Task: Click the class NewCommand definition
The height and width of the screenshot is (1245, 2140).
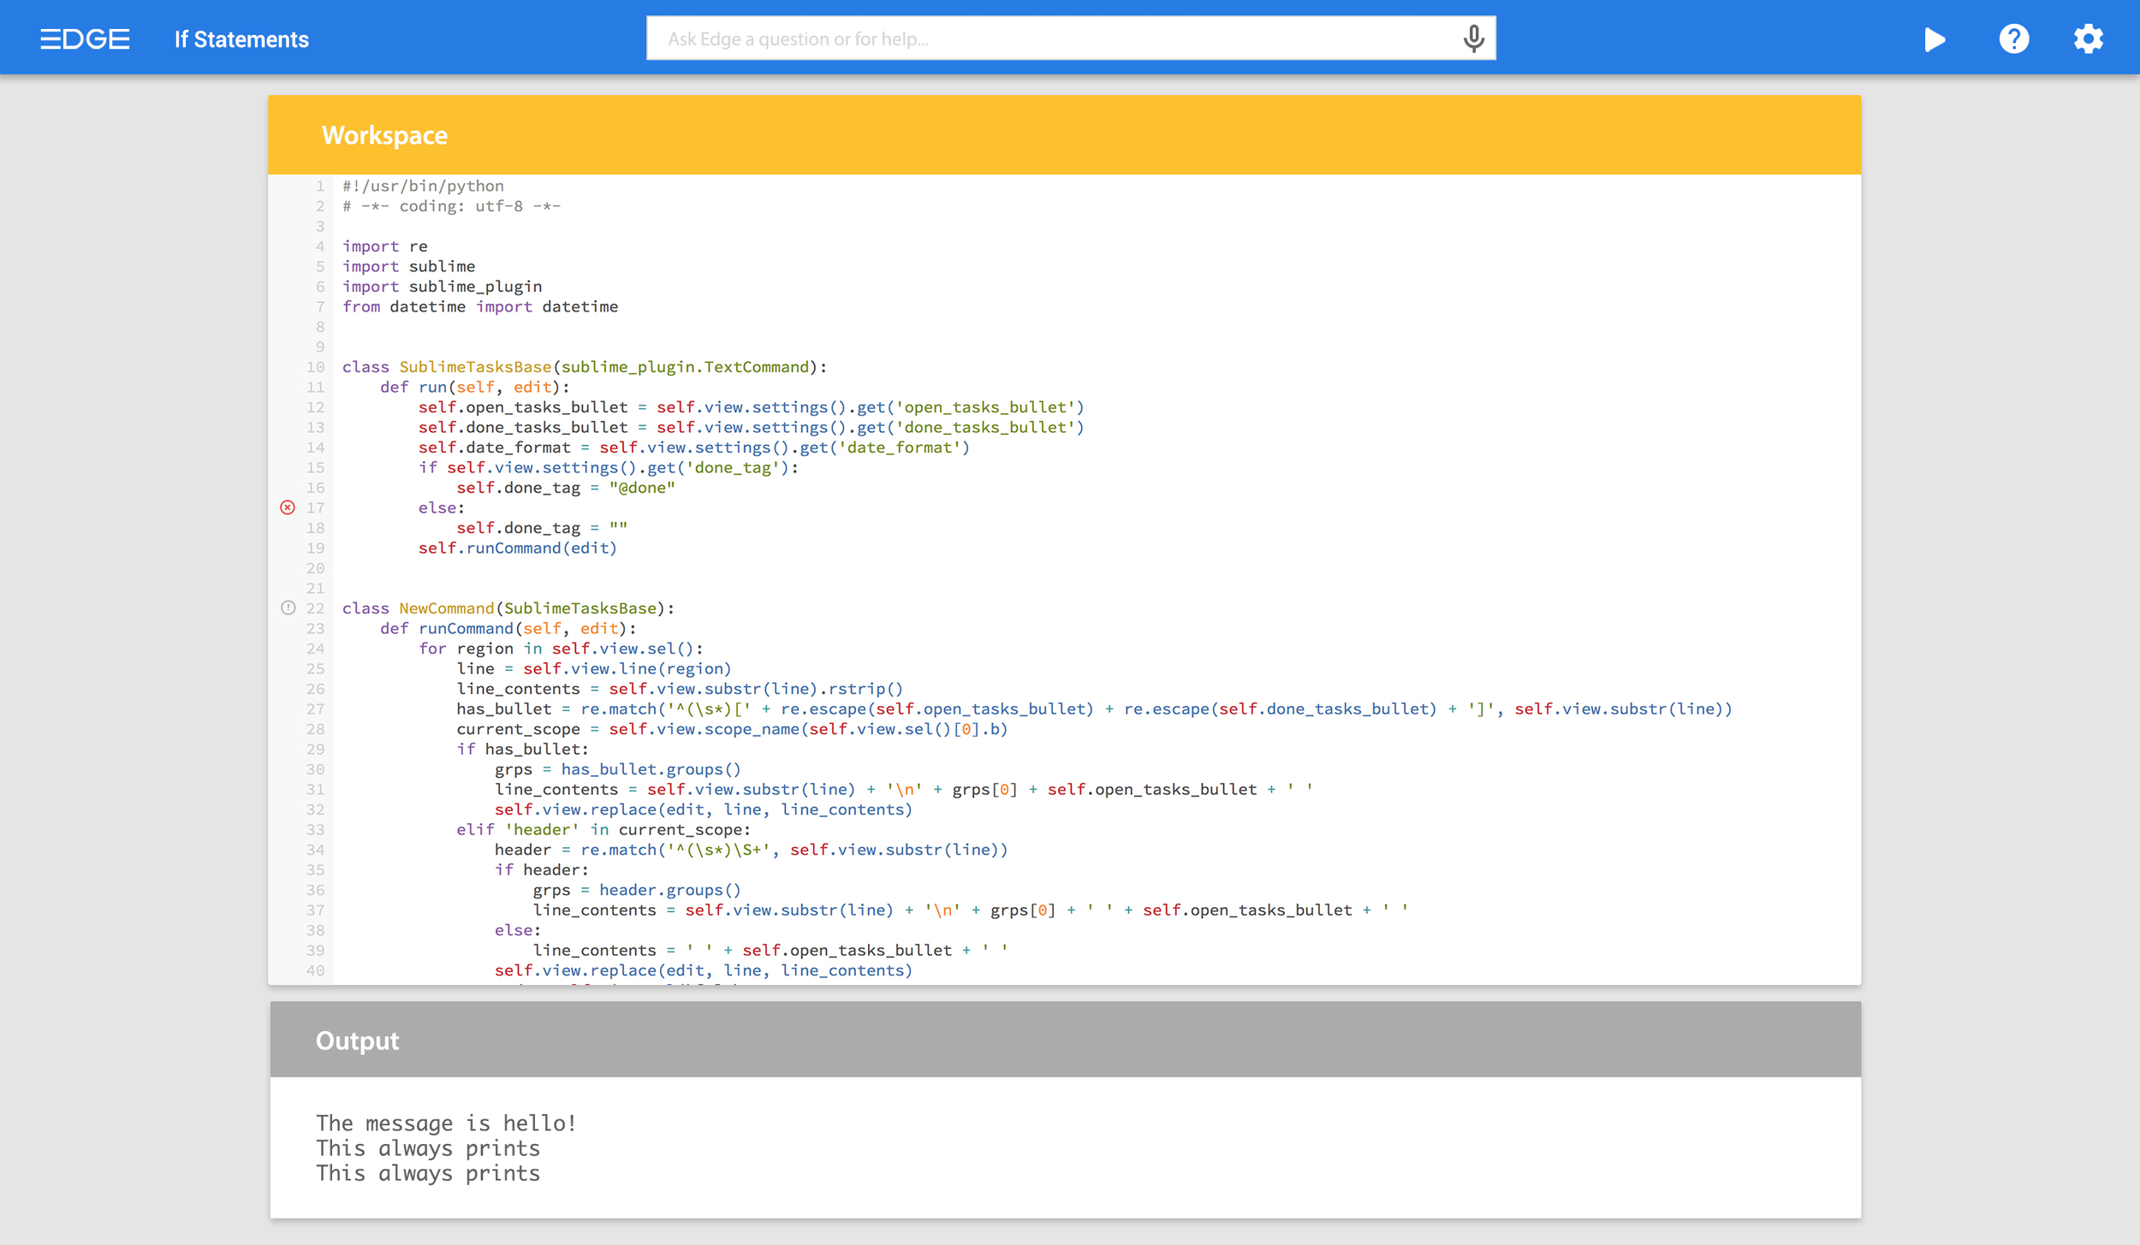Action: pyautogui.click(x=508, y=608)
